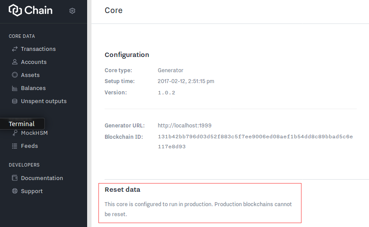Click the Unspent outputs stack icon

pos(15,101)
